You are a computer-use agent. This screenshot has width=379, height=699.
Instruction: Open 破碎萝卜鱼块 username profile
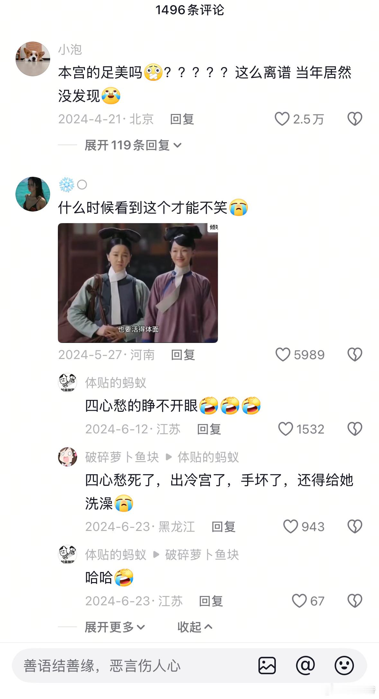tap(122, 457)
